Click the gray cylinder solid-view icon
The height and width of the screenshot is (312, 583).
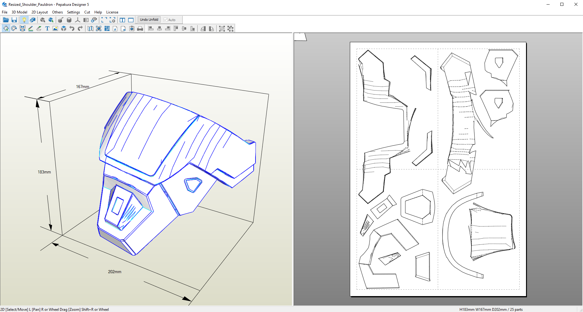point(69,20)
